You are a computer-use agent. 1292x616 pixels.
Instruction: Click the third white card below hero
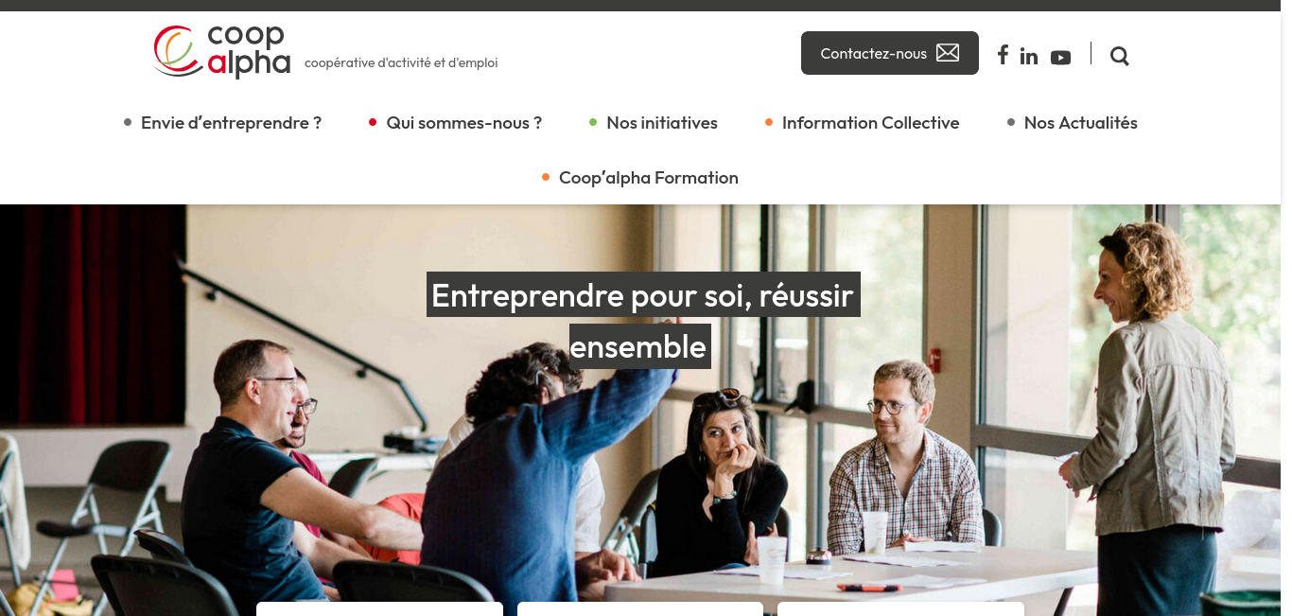point(900,608)
